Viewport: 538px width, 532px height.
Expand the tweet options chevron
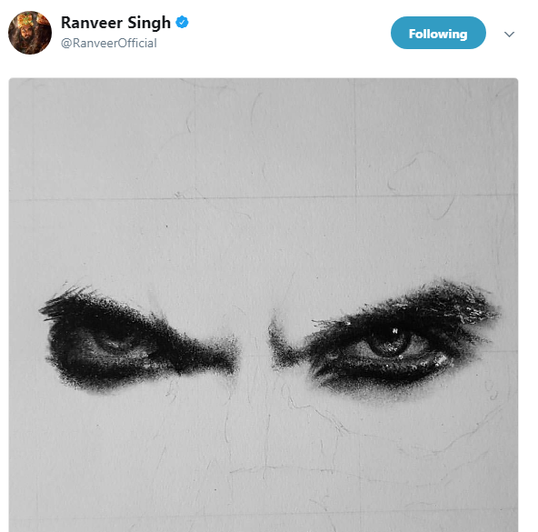509,34
